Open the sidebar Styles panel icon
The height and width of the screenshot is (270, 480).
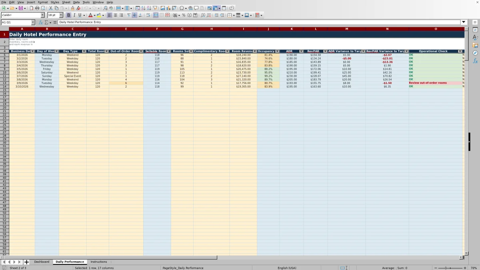tap(475, 38)
